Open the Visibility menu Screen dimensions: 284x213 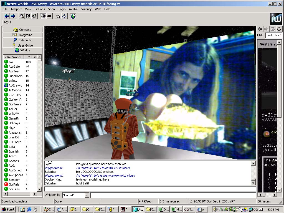[86, 9]
